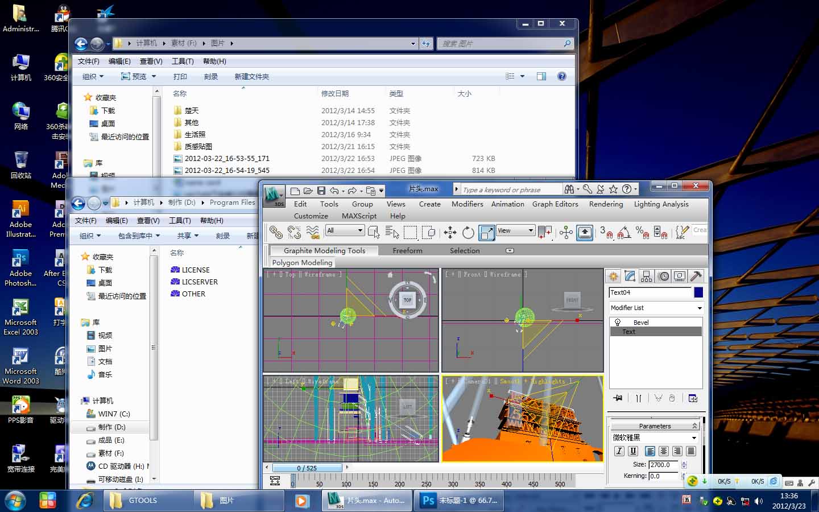Click Edit Named Selection Sets icon

click(681, 232)
